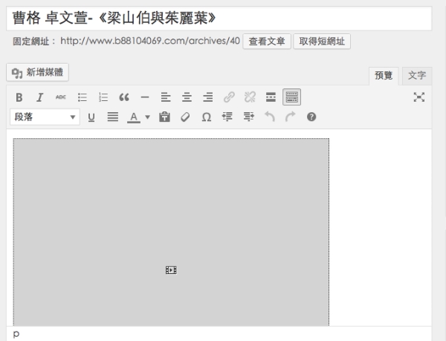Insert a bulleted list

pos(83,97)
